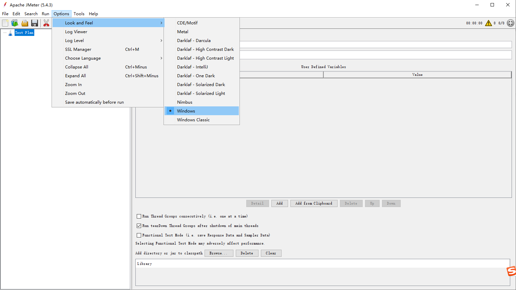Open the File menu
This screenshot has width=516, height=290.
coord(5,14)
